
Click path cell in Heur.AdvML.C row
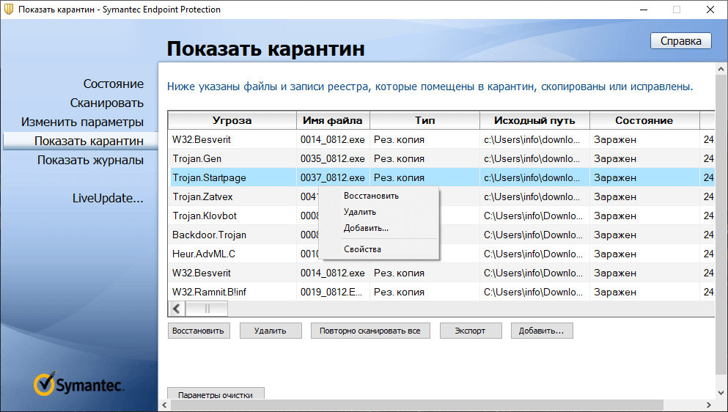(x=535, y=254)
